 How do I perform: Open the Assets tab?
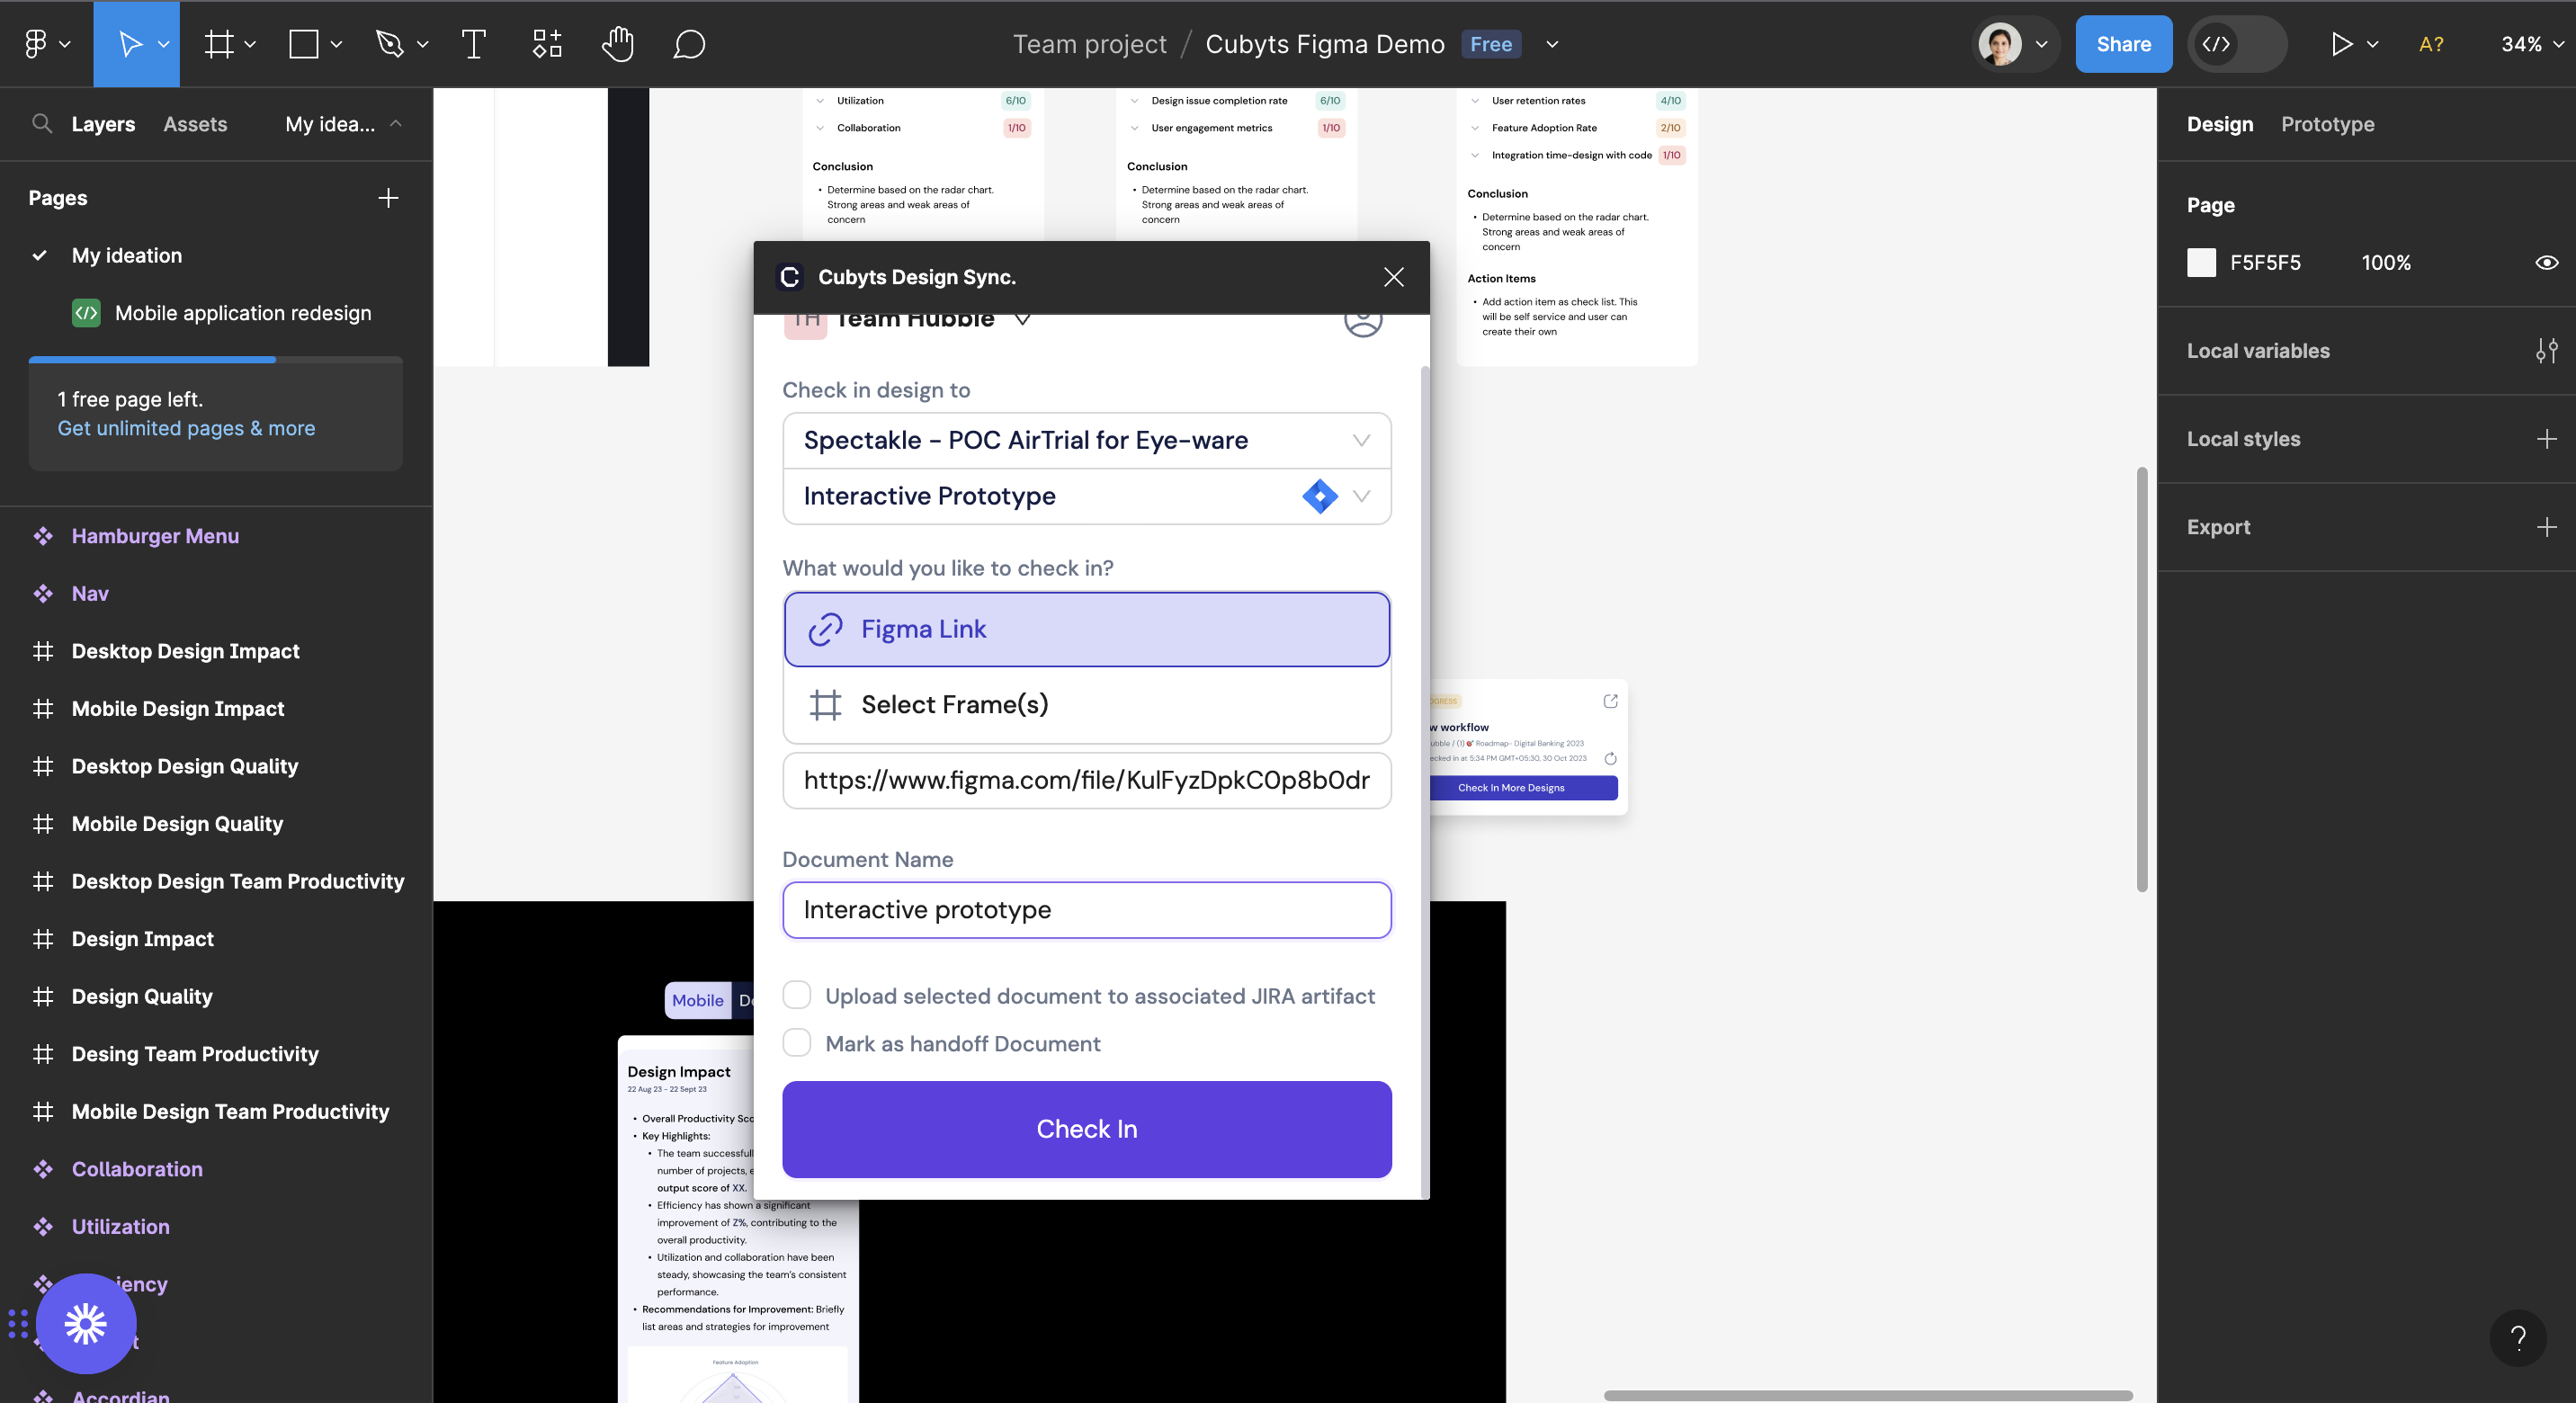click(195, 124)
